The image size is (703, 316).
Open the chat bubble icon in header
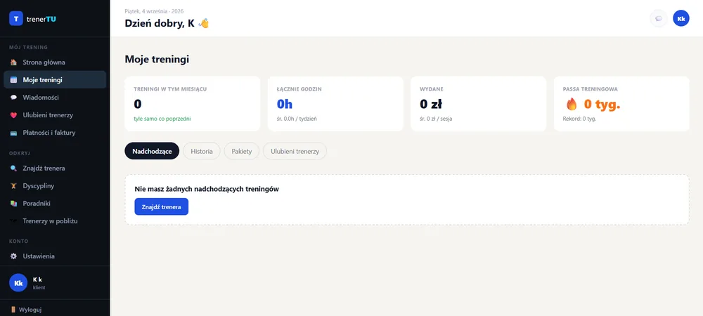658,18
